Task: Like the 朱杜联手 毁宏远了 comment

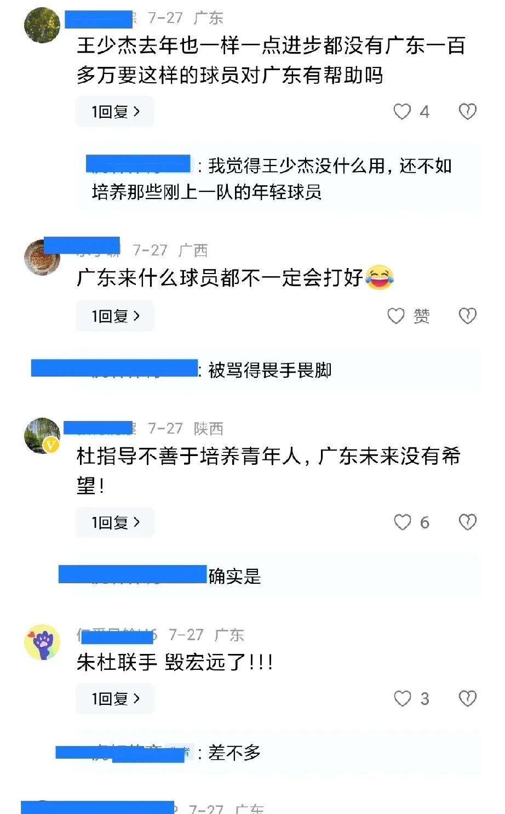Action: [x=403, y=698]
